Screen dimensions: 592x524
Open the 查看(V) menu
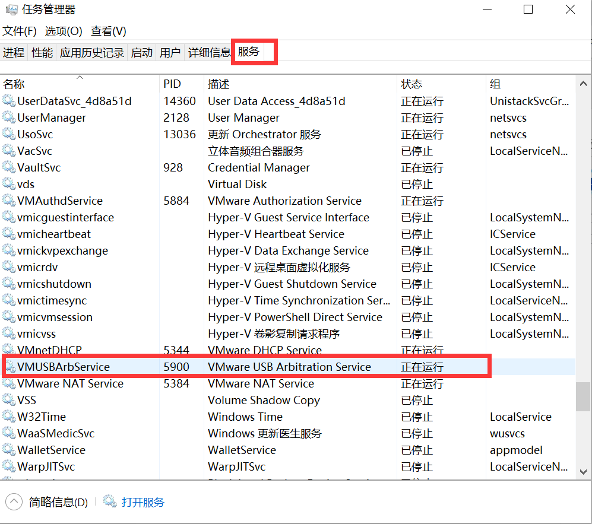[x=108, y=31]
